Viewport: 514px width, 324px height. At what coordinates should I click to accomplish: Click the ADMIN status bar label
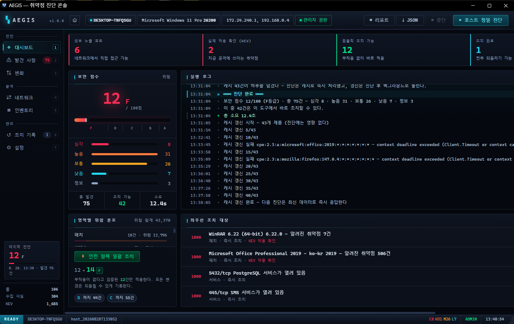(471, 319)
